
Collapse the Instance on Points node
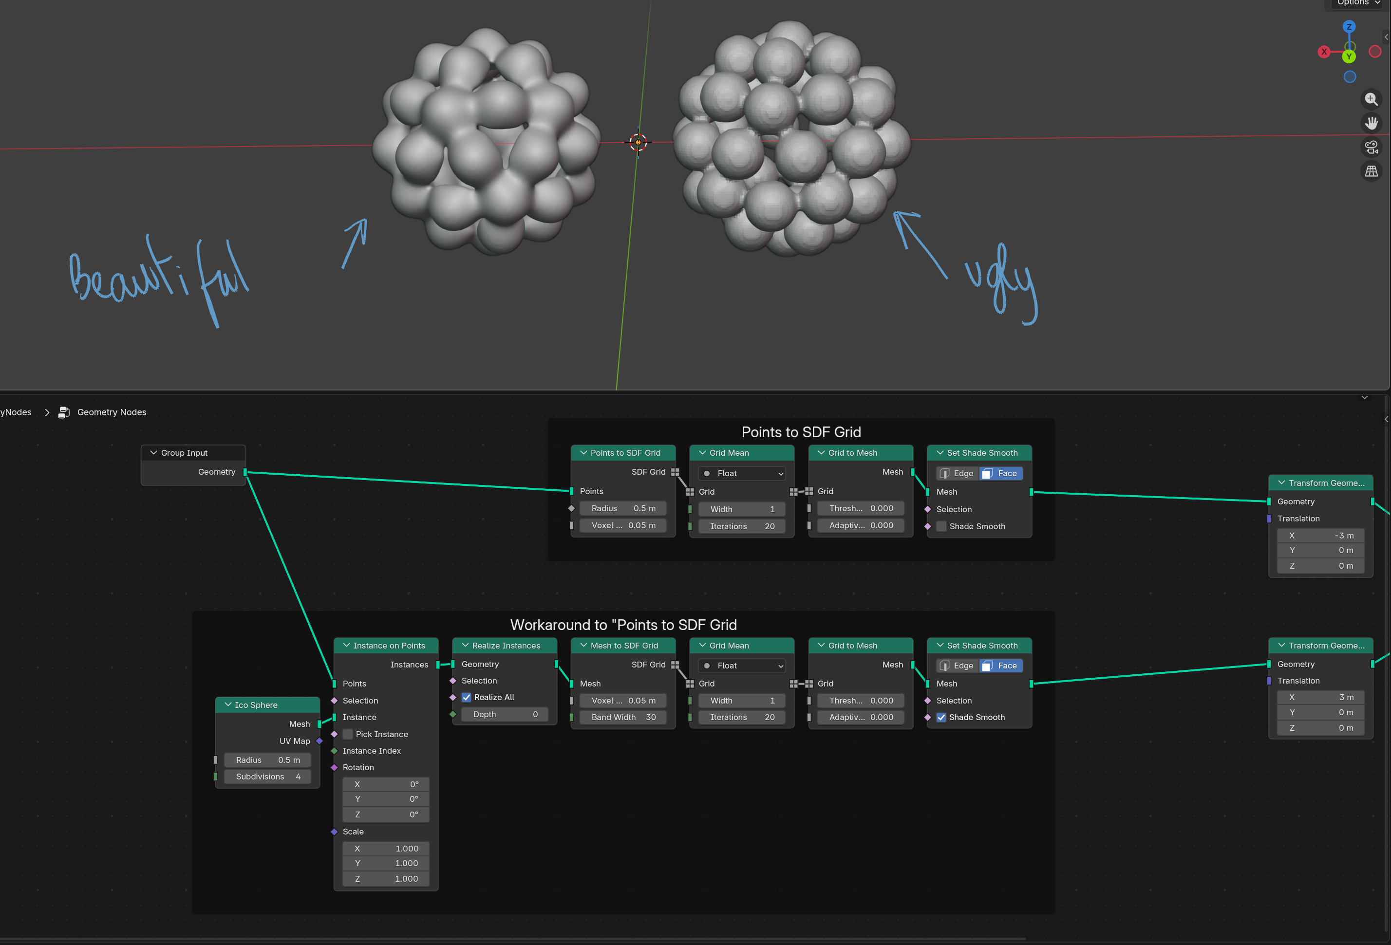coord(347,646)
